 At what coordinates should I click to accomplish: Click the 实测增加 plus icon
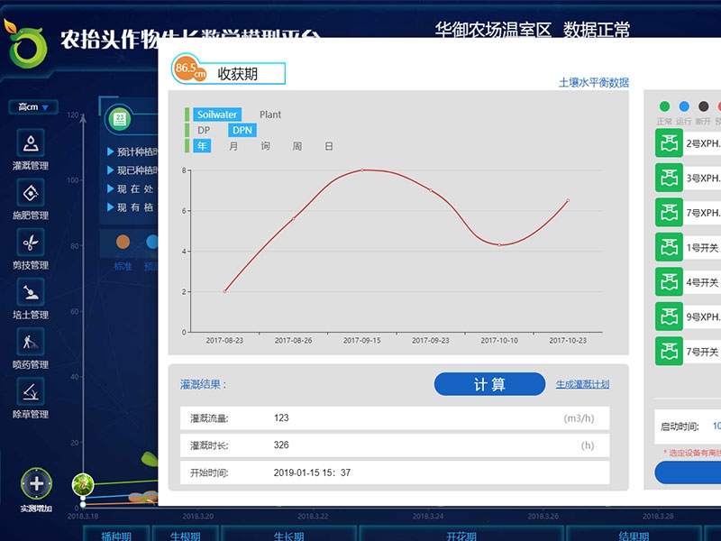click(x=36, y=483)
